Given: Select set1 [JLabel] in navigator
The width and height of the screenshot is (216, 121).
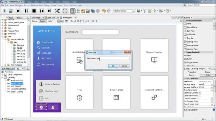Looking at the screenshot, I should click(x=16, y=86).
